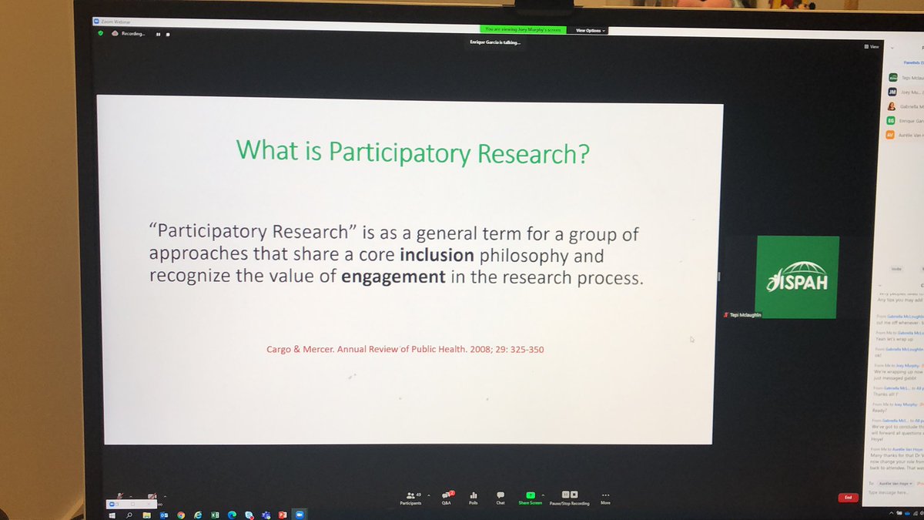
Task: Open the Q&A panel
Action: [x=446, y=498]
